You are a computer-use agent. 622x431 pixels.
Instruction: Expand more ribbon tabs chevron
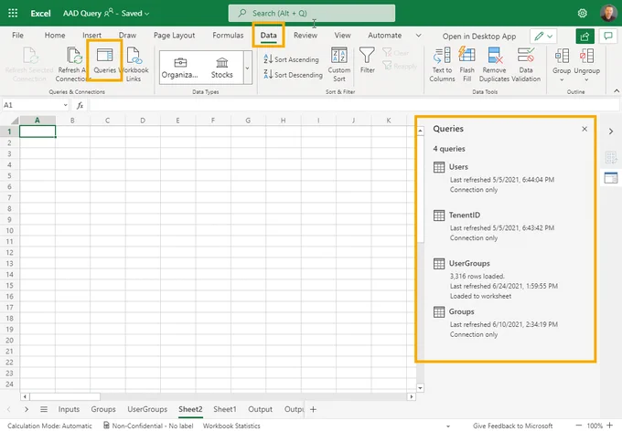point(419,36)
